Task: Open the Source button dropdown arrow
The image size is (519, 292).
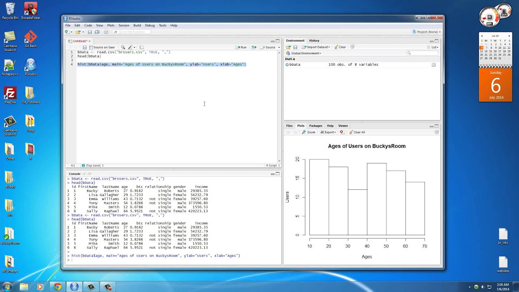Action: tap(279, 47)
